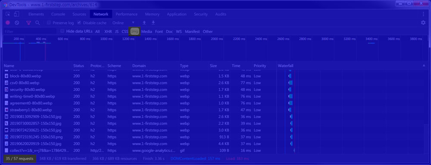The height and width of the screenshot is (165, 431).
Task: Click the DOMContentLoaded 157 ms text
Action: pyautogui.click(x=195, y=159)
